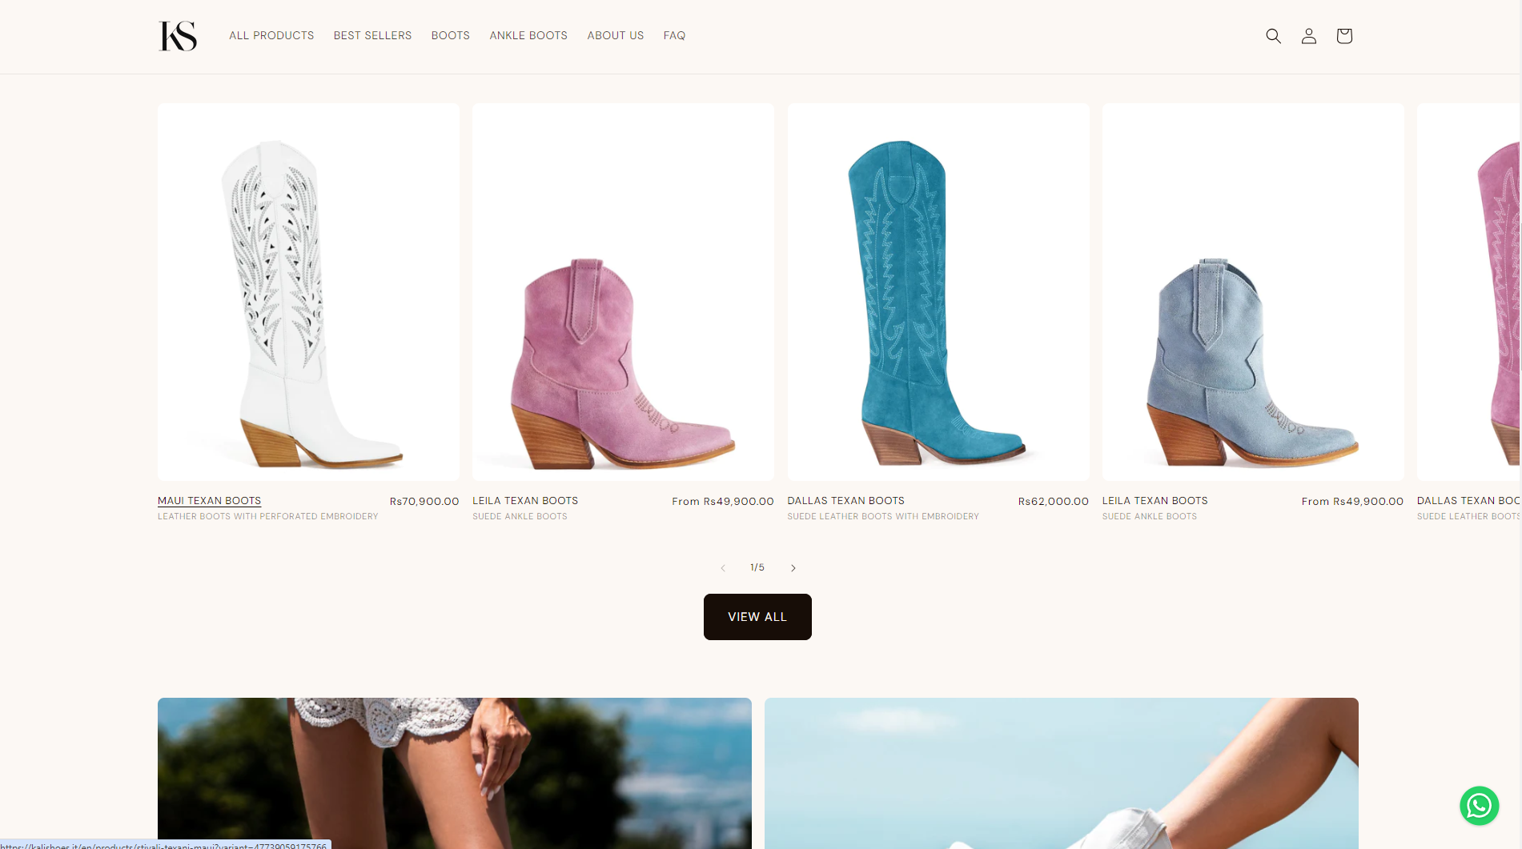Go to next slide with right chevron
The height and width of the screenshot is (849, 1522).
[793, 568]
